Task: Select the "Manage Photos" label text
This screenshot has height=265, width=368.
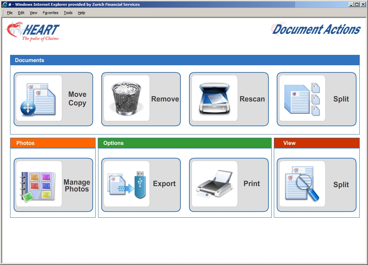Action: (77, 185)
